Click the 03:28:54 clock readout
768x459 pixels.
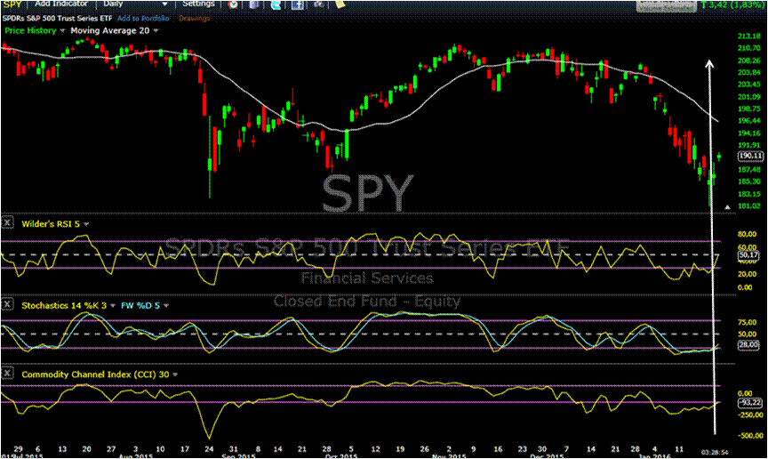[x=715, y=452]
